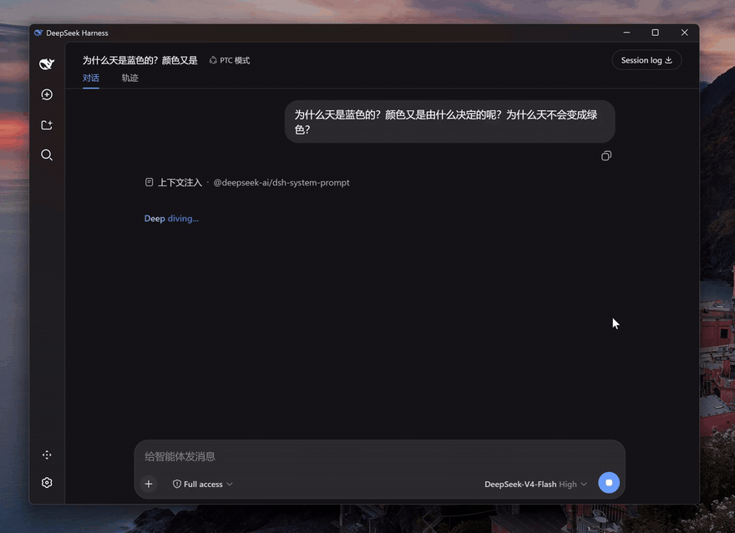Maximize the DeepSeek Harness window
Screen dimensions: 735x533
pos(656,33)
